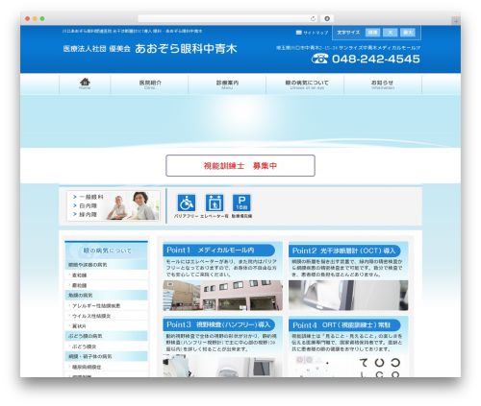Set text size to 標準

point(372,33)
